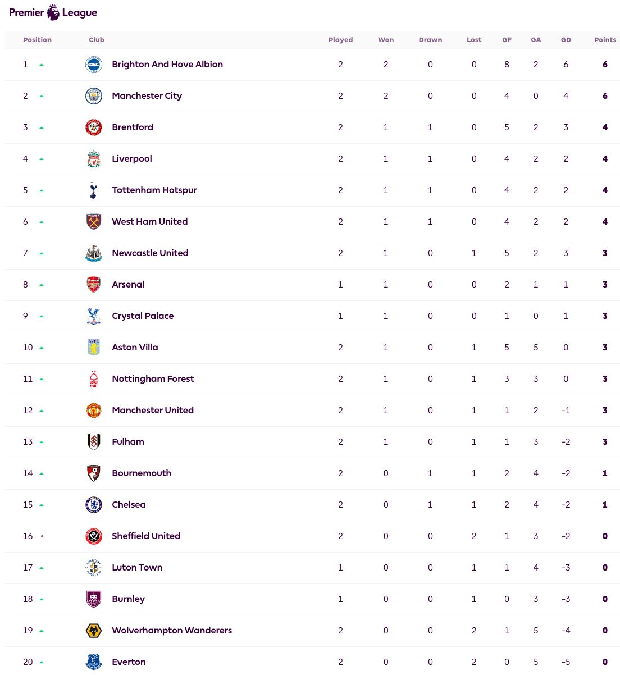Open the Brentford club link
This screenshot has height=675, width=620.
tap(133, 127)
